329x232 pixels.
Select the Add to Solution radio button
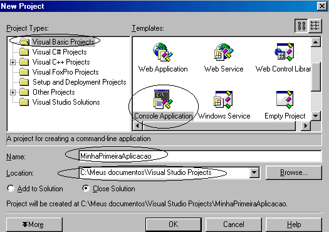11,188
